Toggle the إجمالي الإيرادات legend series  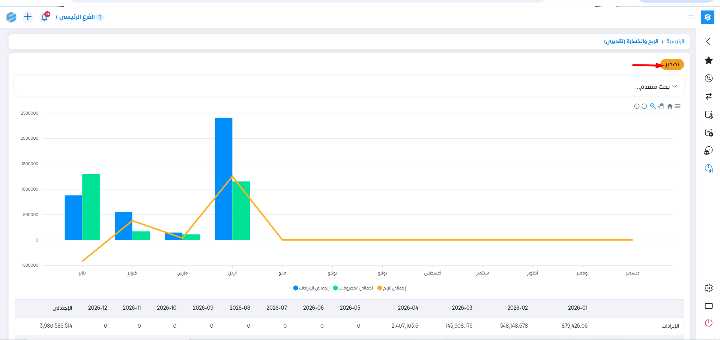311,288
